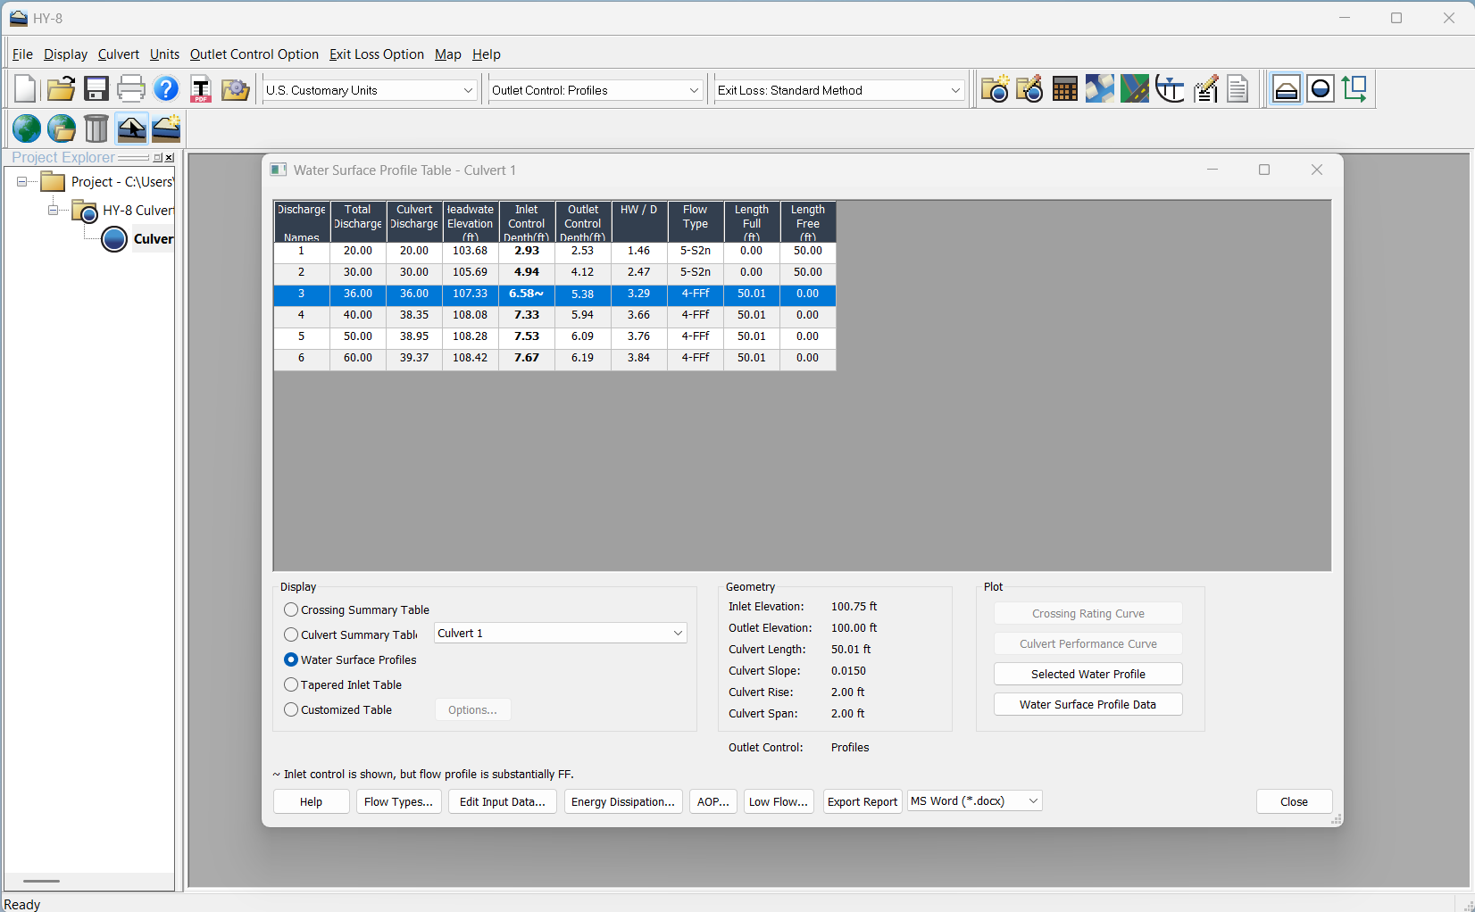
Task: Click the Flow Types... button
Action: 398,801
